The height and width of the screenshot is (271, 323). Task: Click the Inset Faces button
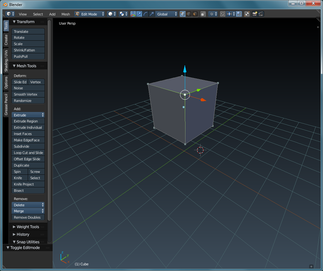click(x=28, y=134)
